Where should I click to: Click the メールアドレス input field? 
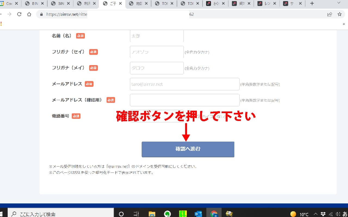point(185,84)
